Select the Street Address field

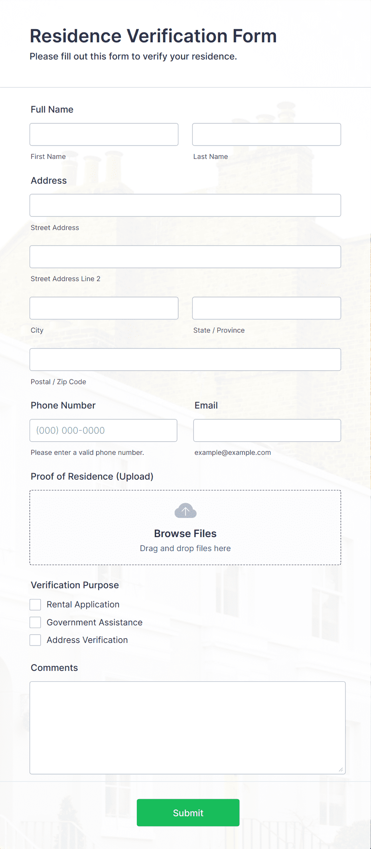185,205
